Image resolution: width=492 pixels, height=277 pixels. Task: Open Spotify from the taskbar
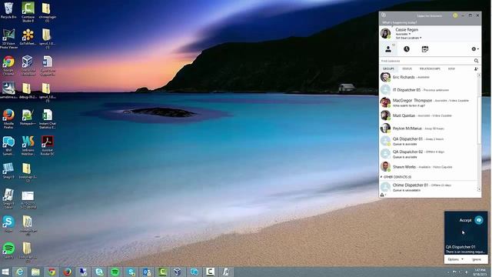(x=115, y=272)
